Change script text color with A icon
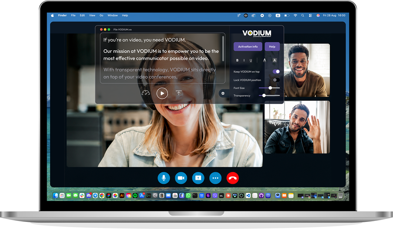 265,60
